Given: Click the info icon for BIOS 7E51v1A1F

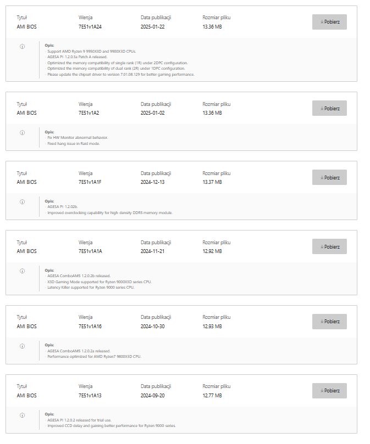Looking at the screenshot, I should (23, 201).
